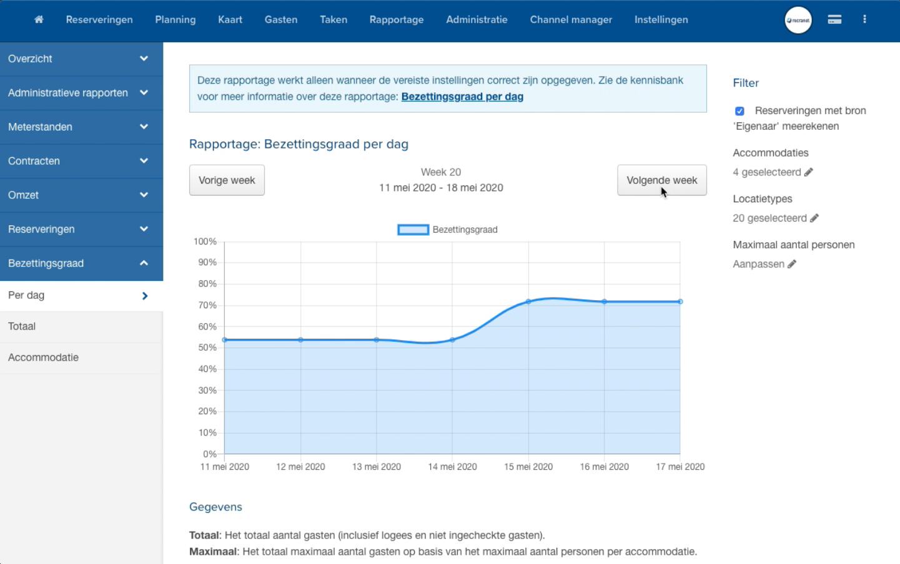900x564 pixels.
Task: Open the Bezettingsgraad per dag knowledge link
Action: (462, 97)
